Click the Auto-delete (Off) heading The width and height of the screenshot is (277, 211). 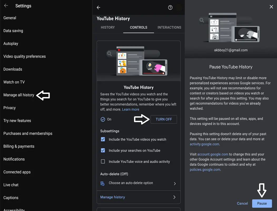114,174
